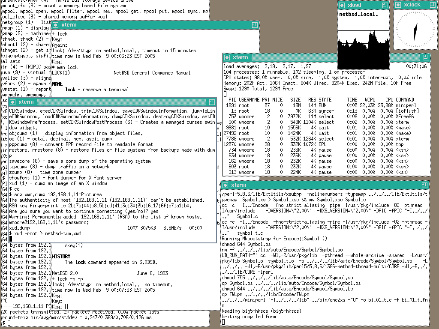439x329 pixels.
Task: Click the analog clock face
Action: pos(415,30)
